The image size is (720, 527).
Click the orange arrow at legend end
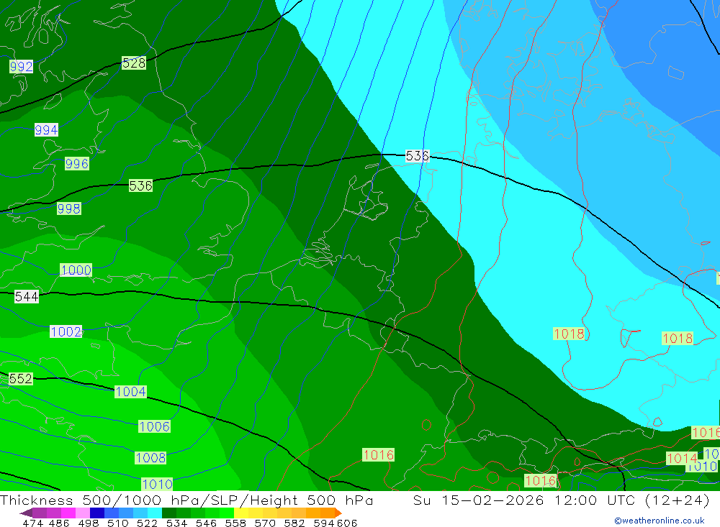tap(338, 513)
